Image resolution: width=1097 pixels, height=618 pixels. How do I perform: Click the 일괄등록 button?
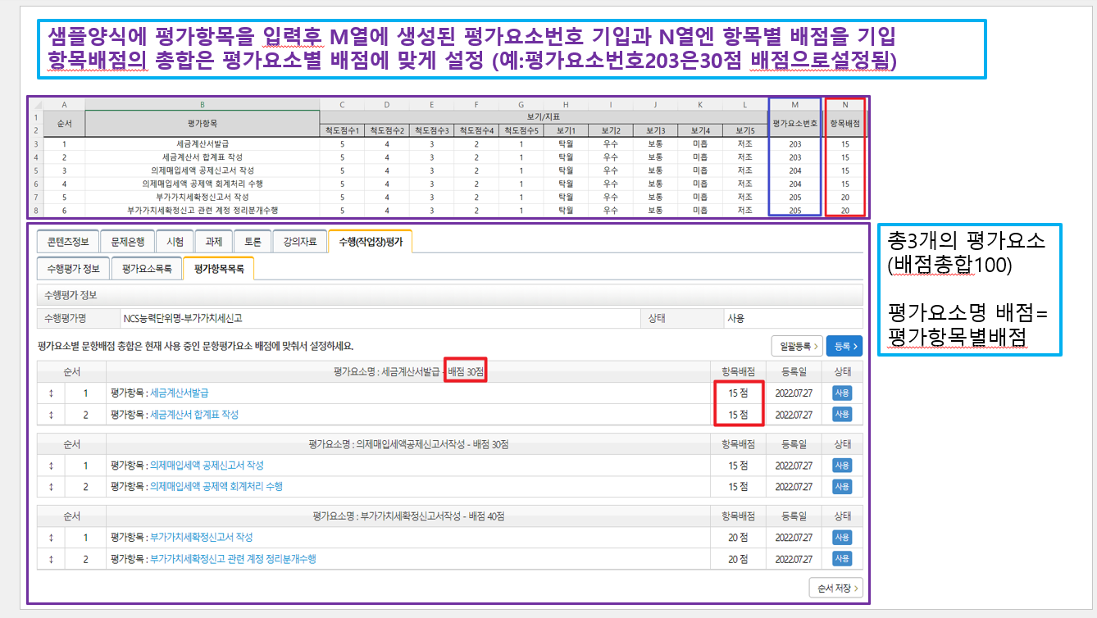(x=796, y=347)
